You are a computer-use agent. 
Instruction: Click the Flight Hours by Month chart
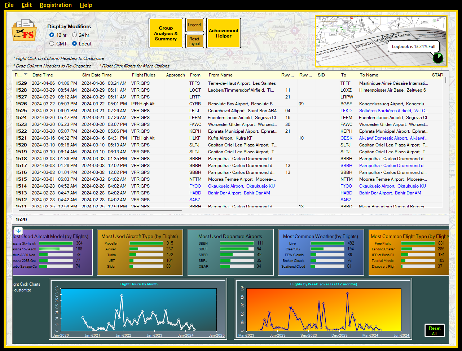pyautogui.click(x=138, y=309)
